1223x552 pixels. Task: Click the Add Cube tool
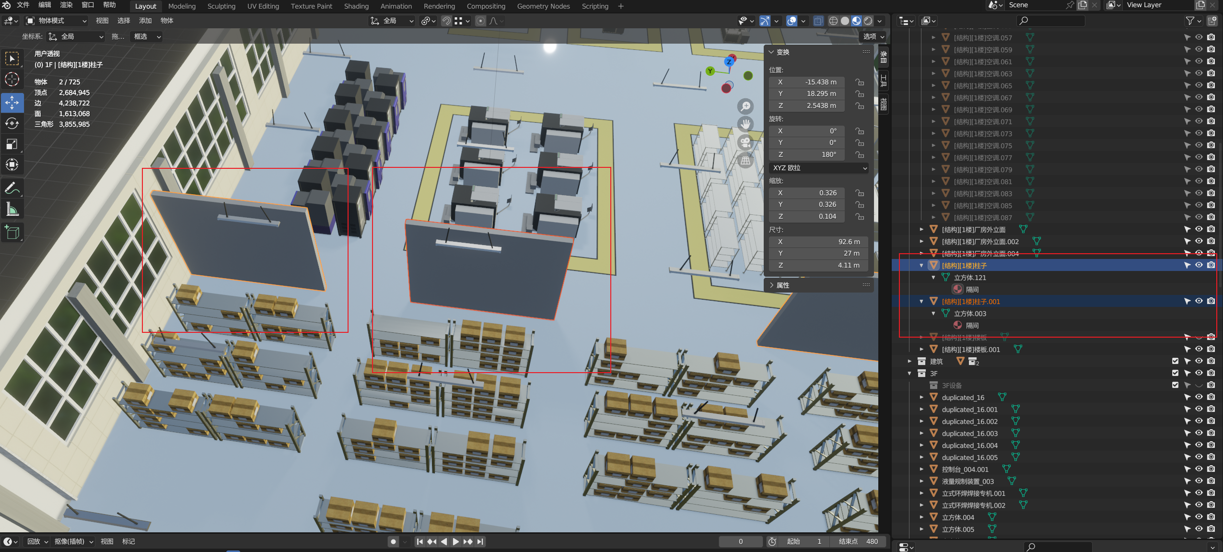point(12,233)
